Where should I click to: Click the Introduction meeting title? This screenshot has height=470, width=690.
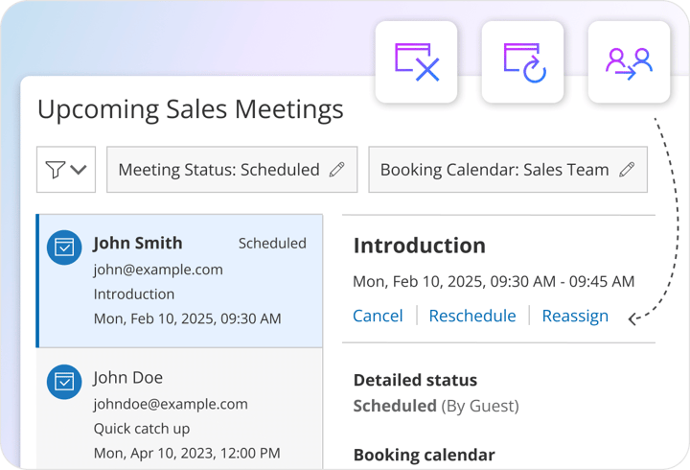click(x=419, y=246)
